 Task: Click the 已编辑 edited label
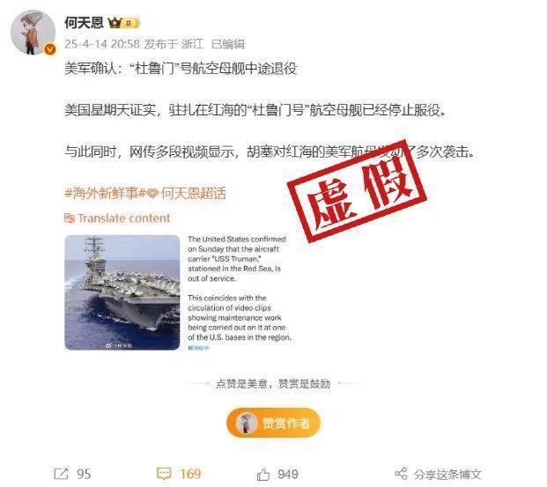pos(228,44)
